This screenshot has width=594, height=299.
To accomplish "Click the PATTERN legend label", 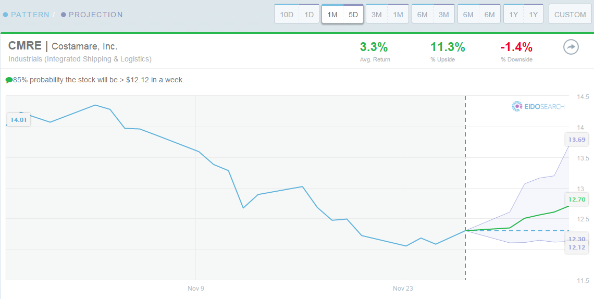I will [30, 15].
